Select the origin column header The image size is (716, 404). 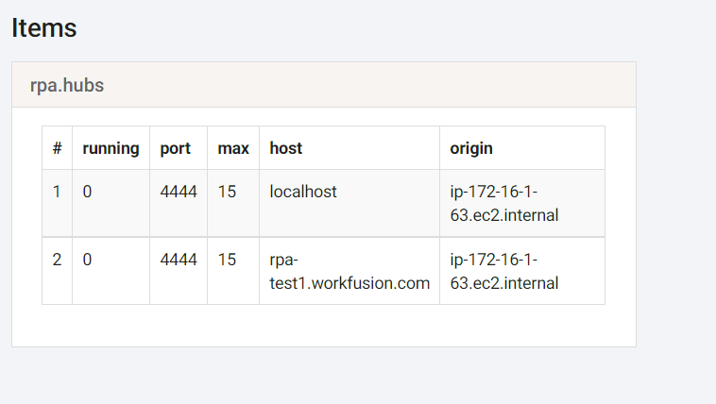[522, 148]
